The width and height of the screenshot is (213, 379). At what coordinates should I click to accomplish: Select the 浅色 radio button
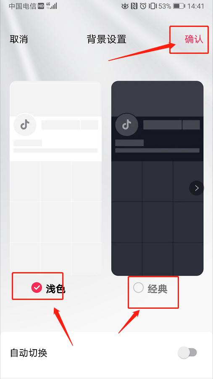[x=37, y=288]
